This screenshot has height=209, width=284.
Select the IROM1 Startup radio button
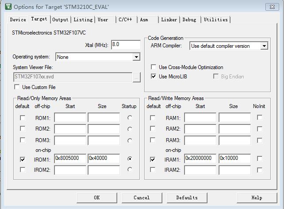130,159
